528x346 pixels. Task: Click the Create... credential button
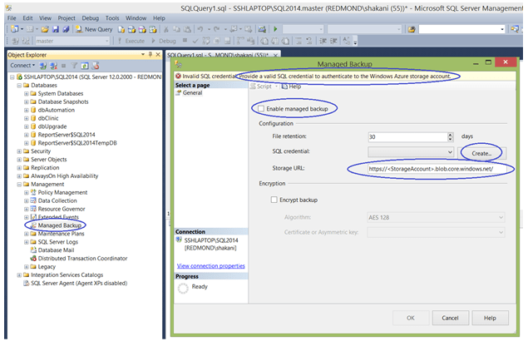click(x=481, y=153)
